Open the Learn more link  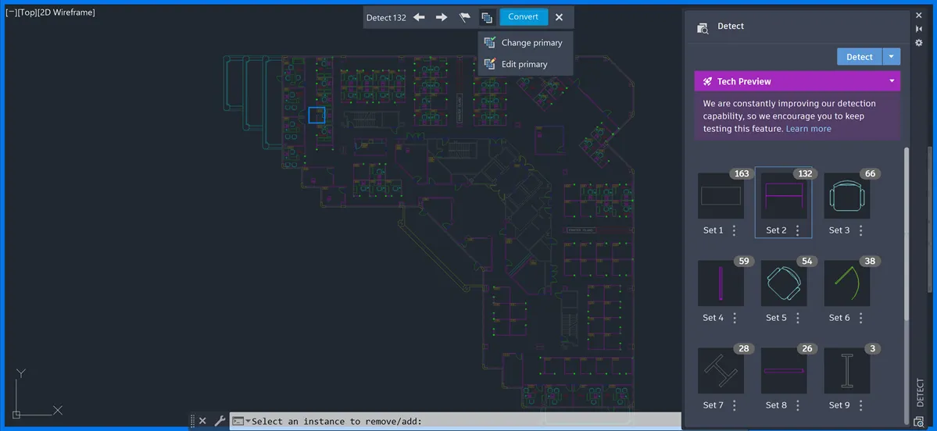pyautogui.click(x=808, y=129)
